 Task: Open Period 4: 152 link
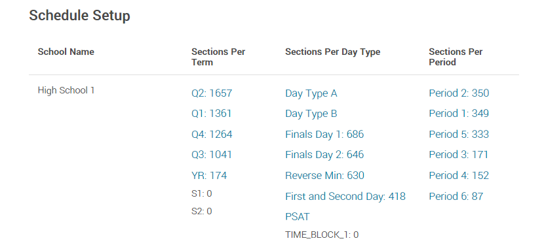point(459,176)
